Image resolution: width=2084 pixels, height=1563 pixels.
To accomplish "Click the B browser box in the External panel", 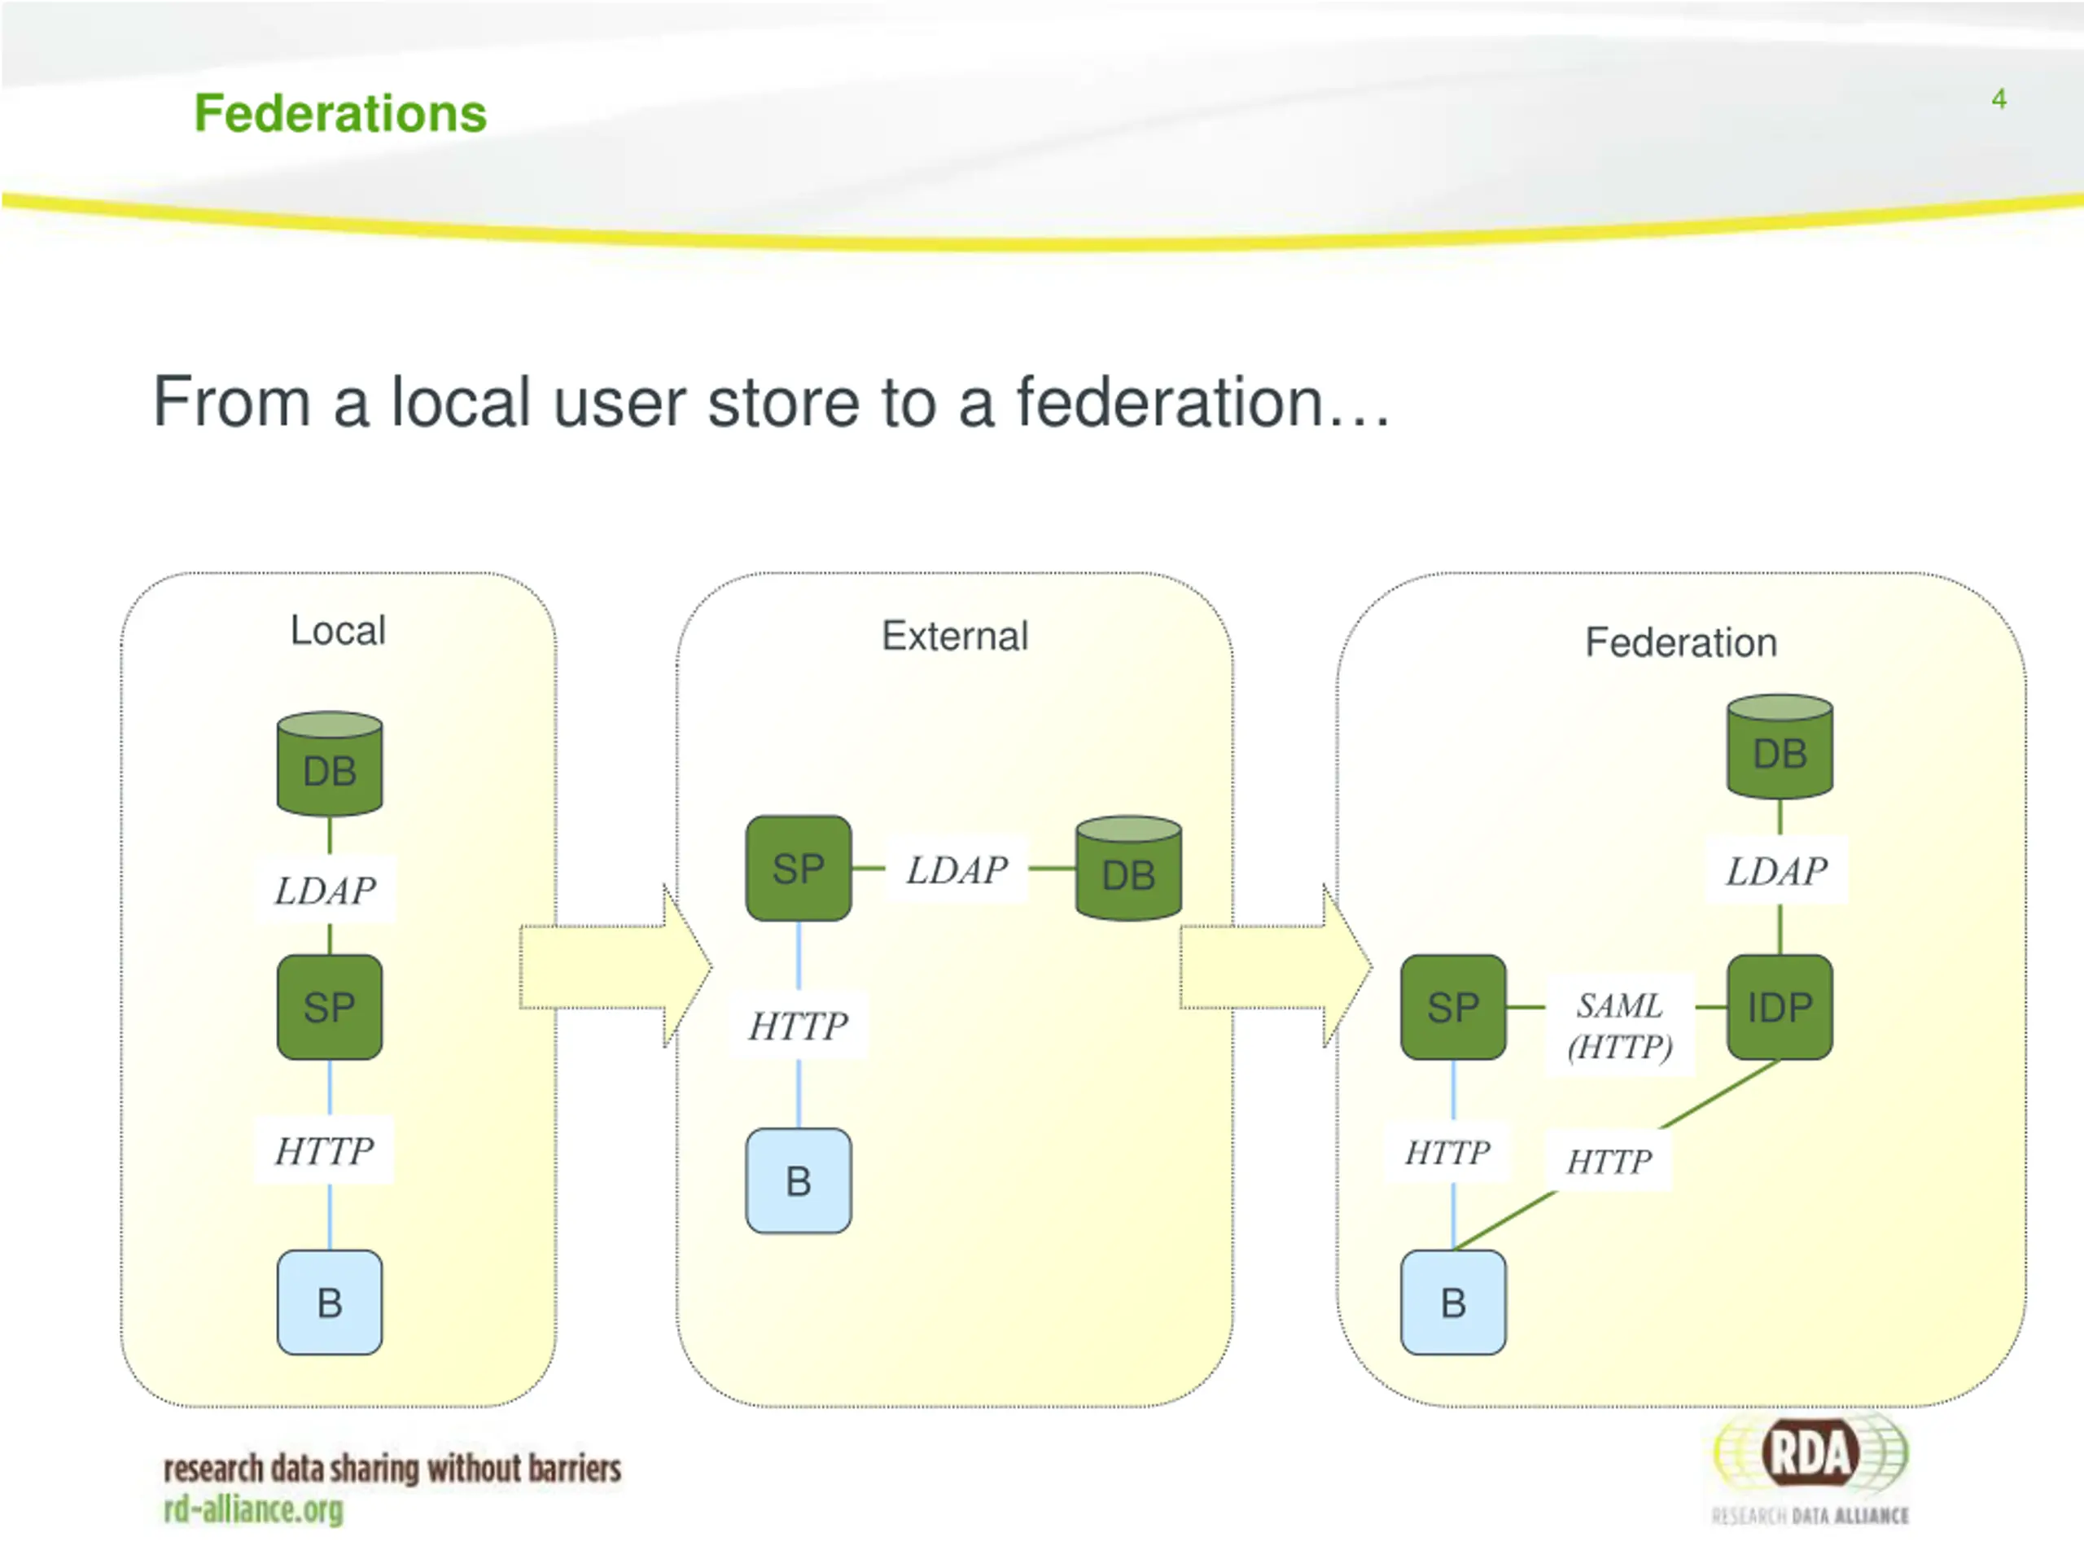I will (799, 1181).
